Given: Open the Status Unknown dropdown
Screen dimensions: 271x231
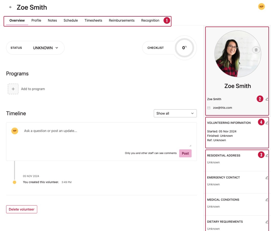Looking at the screenshot, I should 46,48.
